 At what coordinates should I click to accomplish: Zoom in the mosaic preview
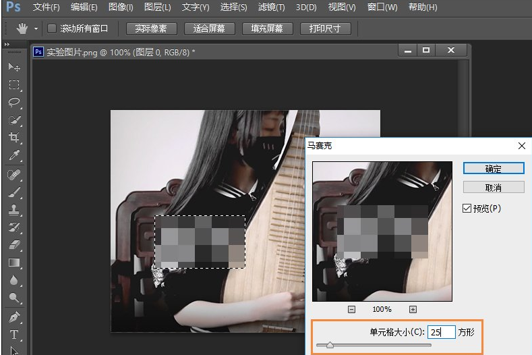click(x=413, y=310)
